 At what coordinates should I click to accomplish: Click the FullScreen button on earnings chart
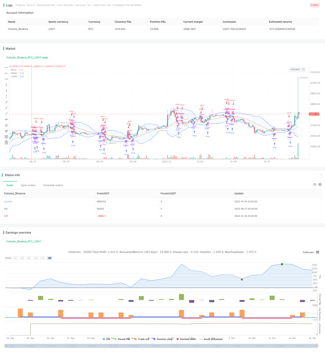[308, 252]
